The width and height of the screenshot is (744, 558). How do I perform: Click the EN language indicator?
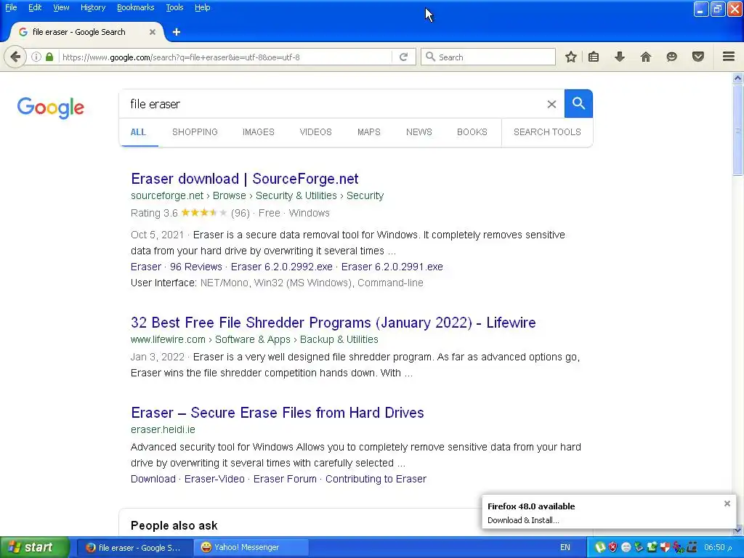click(x=565, y=548)
